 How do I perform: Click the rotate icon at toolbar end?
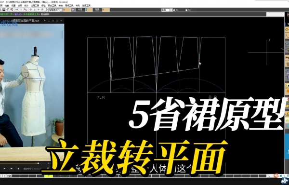[x=46, y=10]
